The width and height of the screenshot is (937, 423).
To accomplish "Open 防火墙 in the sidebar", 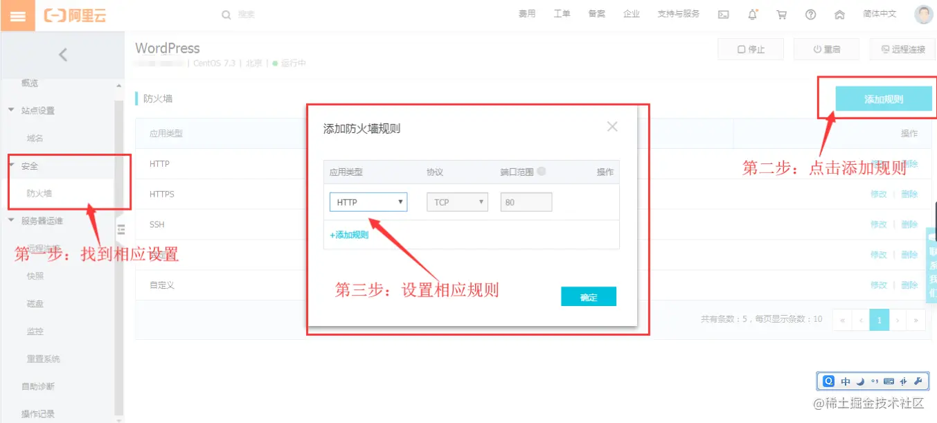I will pyautogui.click(x=39, y=194).
